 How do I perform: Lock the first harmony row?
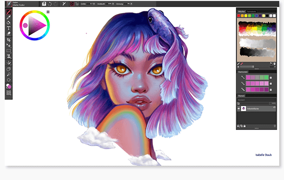coord(271,78)
